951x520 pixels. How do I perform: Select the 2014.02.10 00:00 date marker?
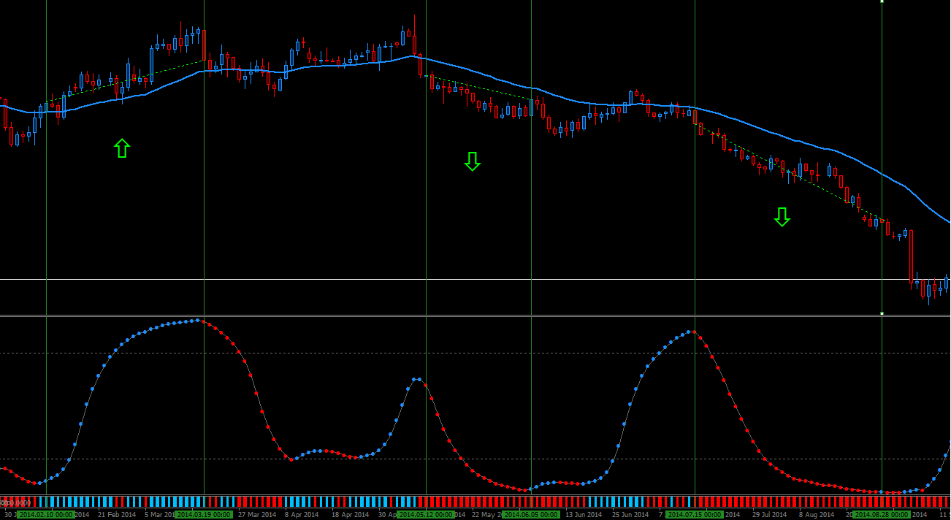coord(46,515)
